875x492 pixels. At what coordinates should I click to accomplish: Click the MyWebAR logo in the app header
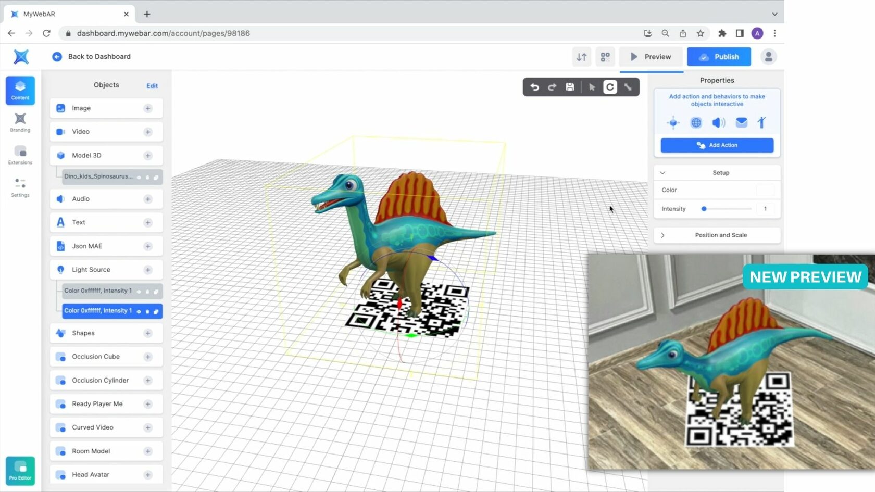pyautogui.click(x=21, y=56)
